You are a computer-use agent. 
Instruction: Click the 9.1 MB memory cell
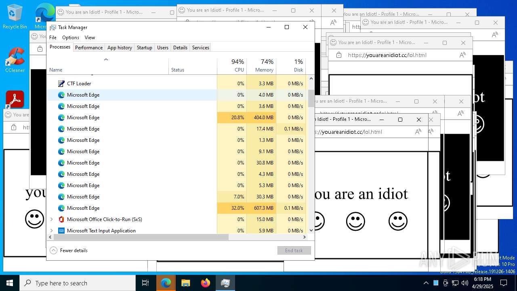(x=261, y=152)
